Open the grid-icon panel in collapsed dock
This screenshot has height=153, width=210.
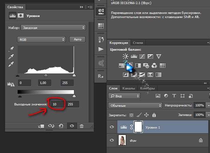coord(101,26)
